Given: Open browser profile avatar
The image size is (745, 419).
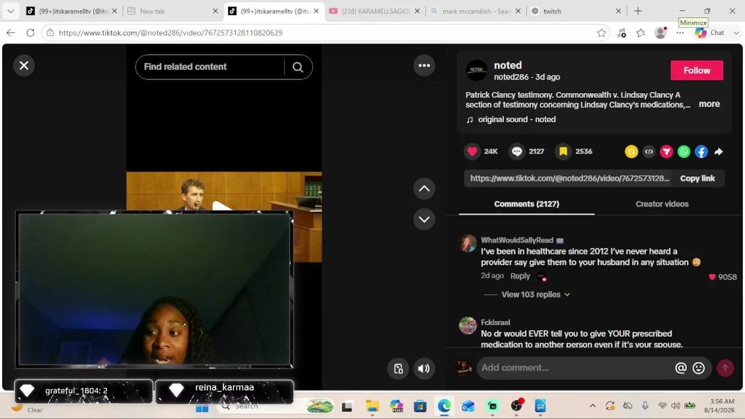Looking at the screenshot, I should tap(661, 33).
